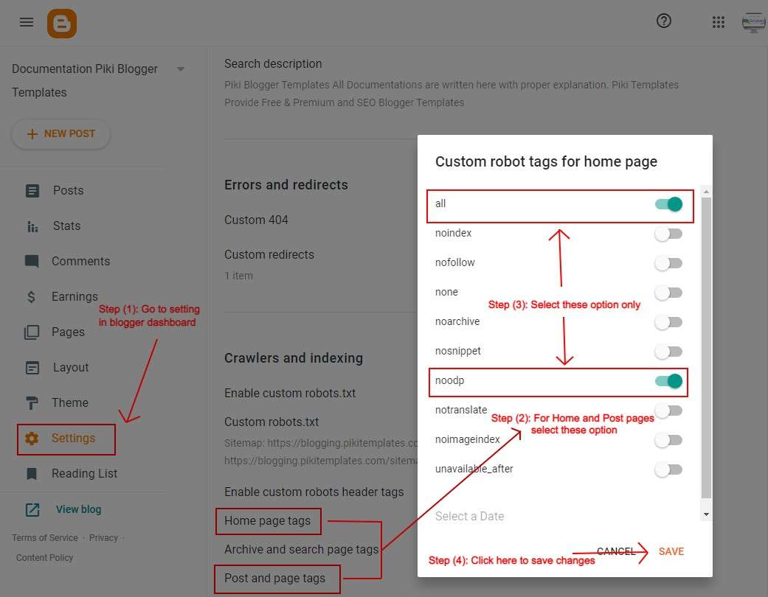Open the hamburger main menu
Image resolution: width=768 pixels, height=597 pixels.
coord(27,22)
